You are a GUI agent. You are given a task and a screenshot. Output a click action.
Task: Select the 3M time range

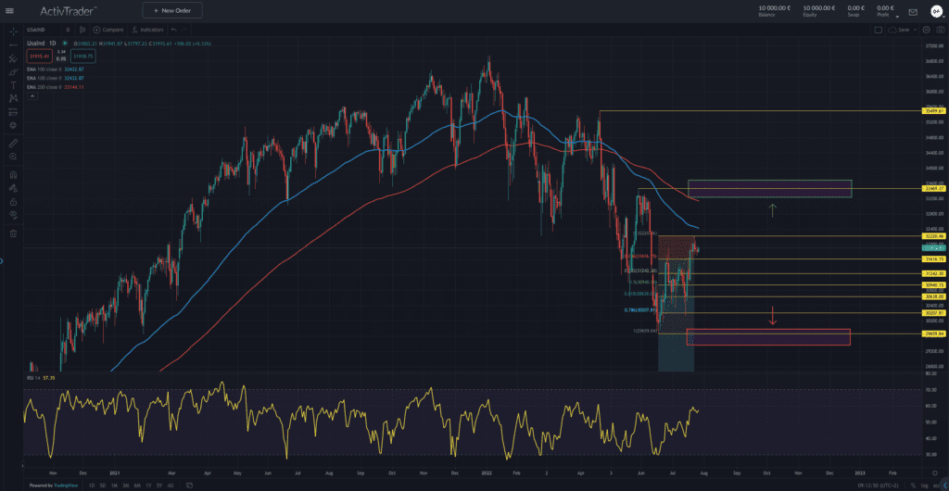point(125,485)
